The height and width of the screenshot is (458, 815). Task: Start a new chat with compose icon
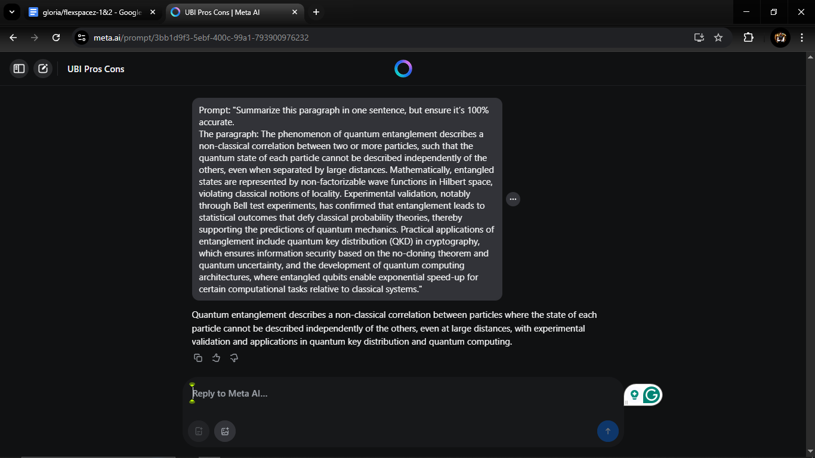coord(43,69)
